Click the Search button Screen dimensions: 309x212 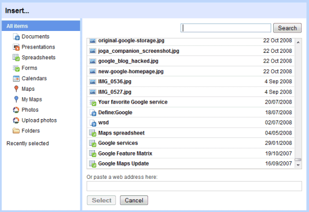[x=287, y=28]
